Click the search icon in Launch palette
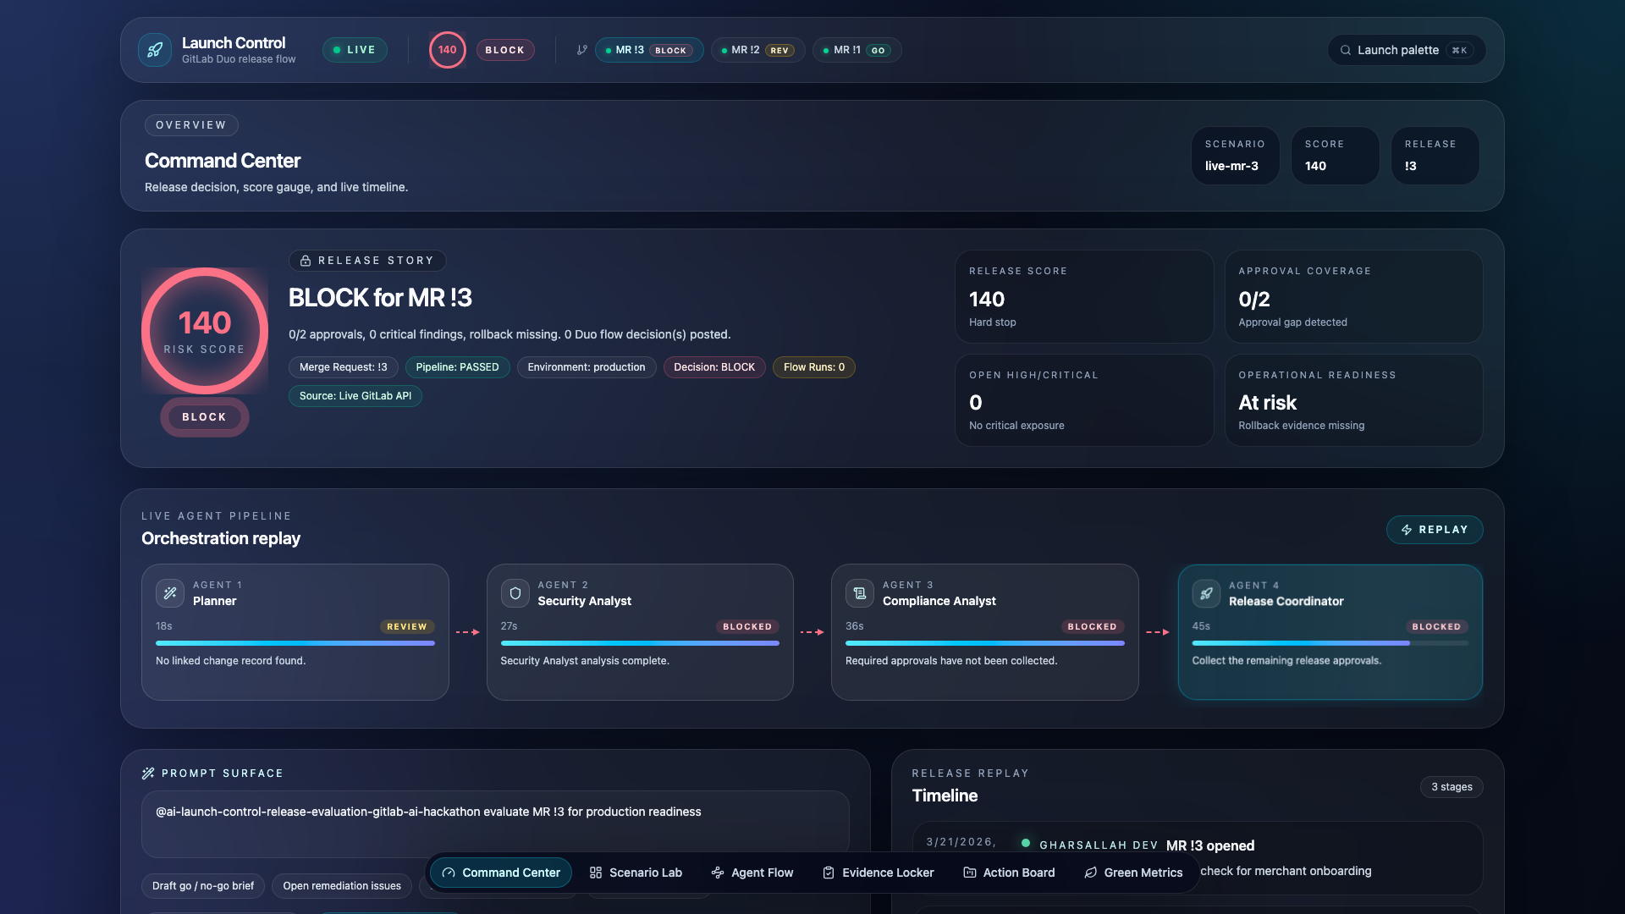This screenshot has width=1625, height=914. click(1345, 50)
